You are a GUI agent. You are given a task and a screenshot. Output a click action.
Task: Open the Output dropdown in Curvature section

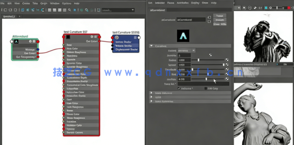pyautogui.click(x=187, y=51)
